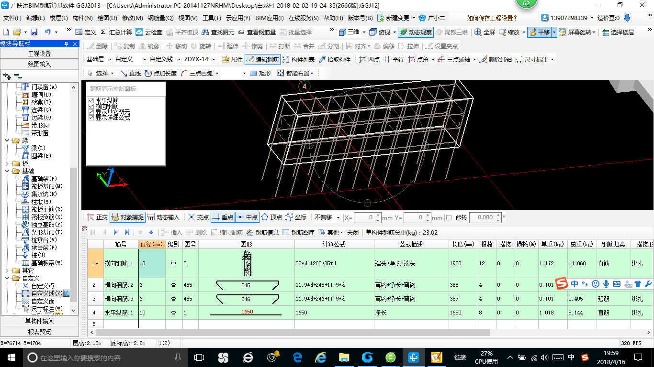The height and width of the screenshot is (367, 654).
Task: Click 全屏 full screen view
Action: [x=485, y=32]
